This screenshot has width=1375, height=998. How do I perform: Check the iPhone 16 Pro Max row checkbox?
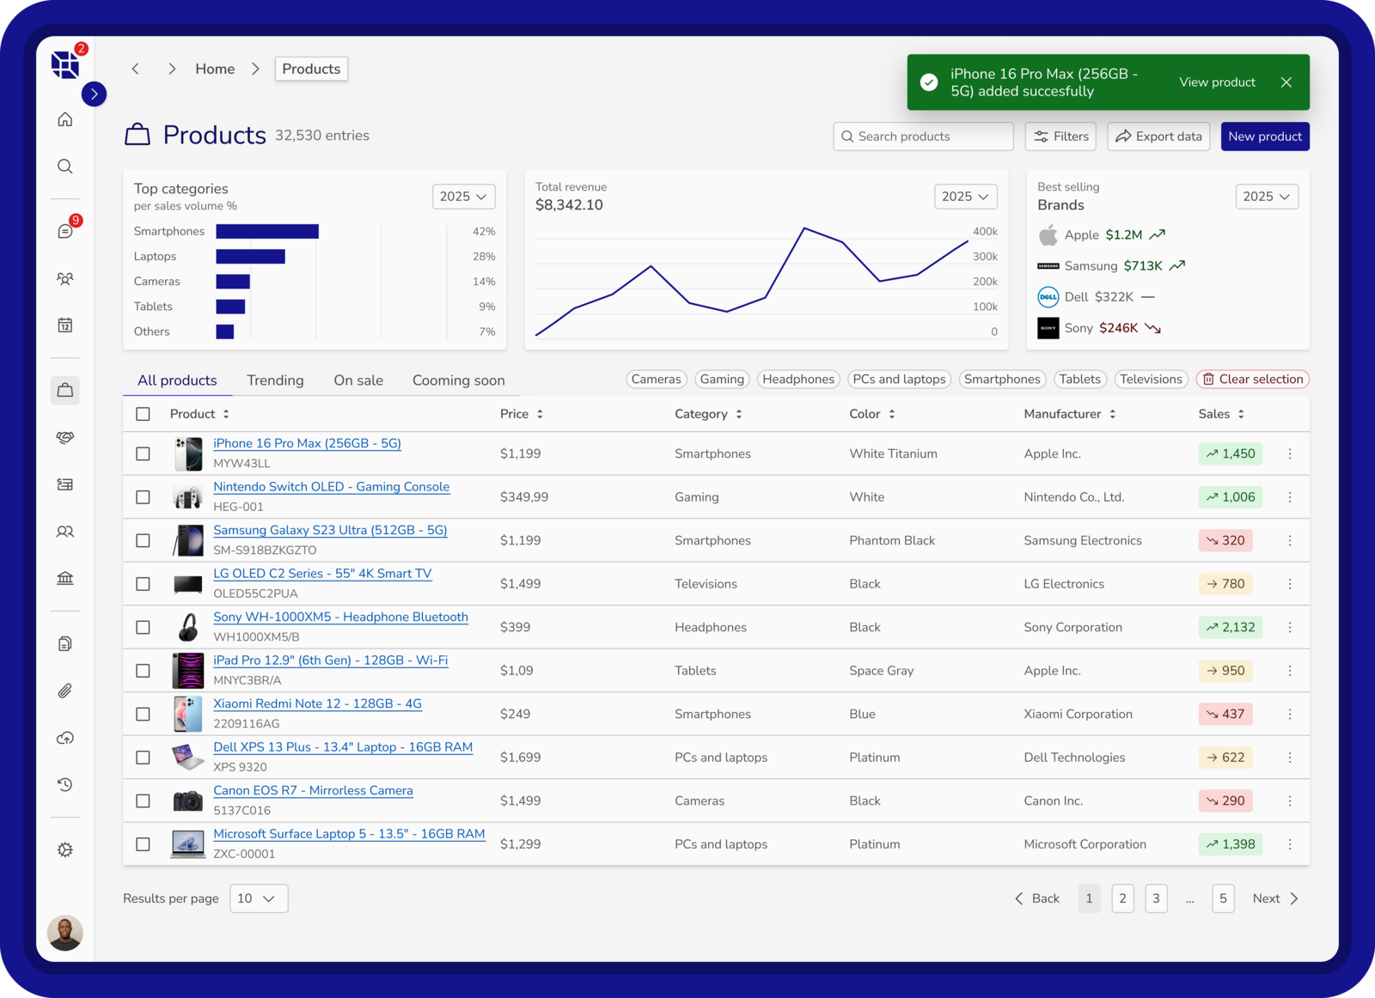point(144,453)
